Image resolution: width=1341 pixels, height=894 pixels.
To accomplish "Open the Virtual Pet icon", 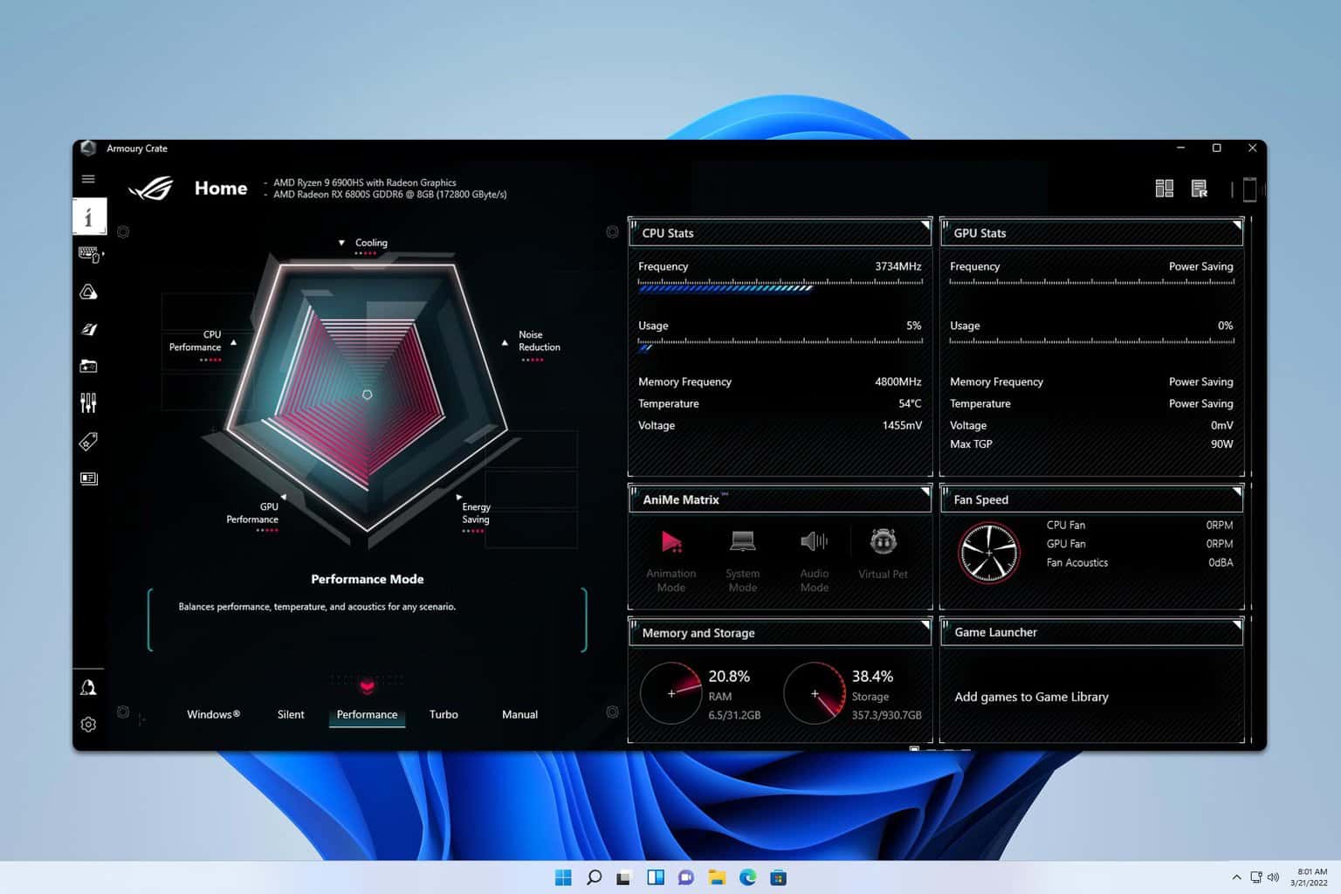I will click(884, 542).
